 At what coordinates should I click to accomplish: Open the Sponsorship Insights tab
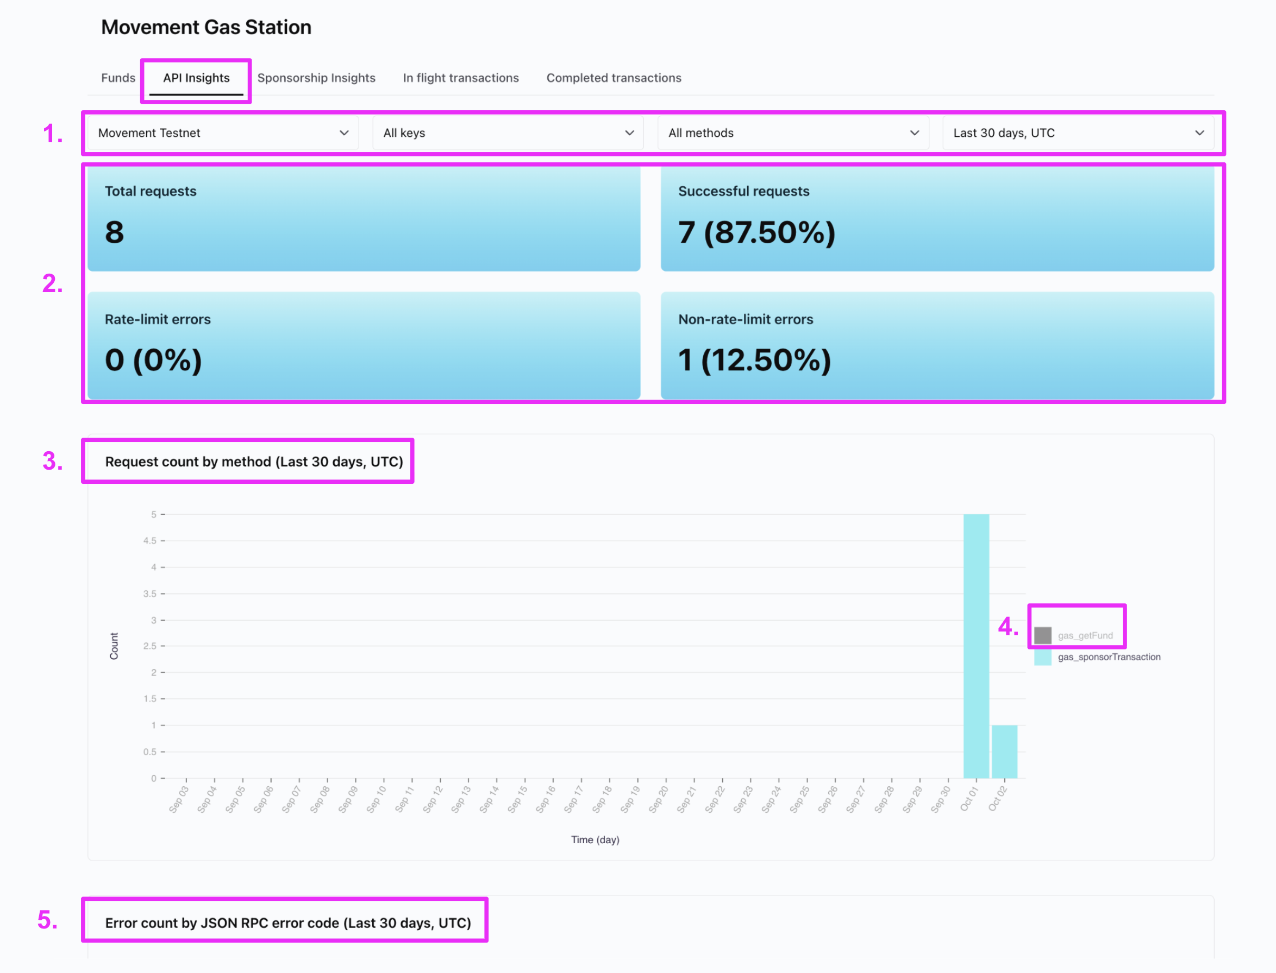click(x=316, y=78)
